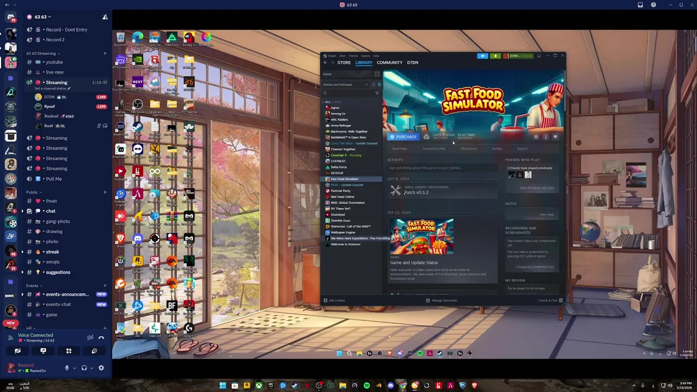
Task: Toggle Discord headphones deafen
Action: 84,369
